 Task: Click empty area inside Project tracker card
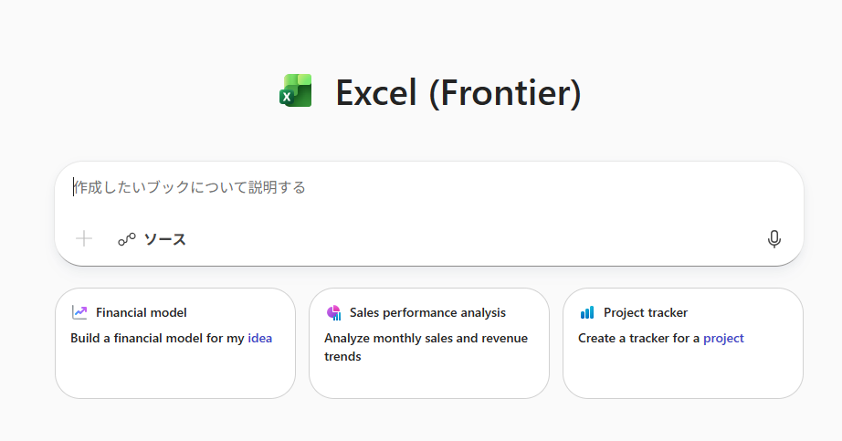682,374
